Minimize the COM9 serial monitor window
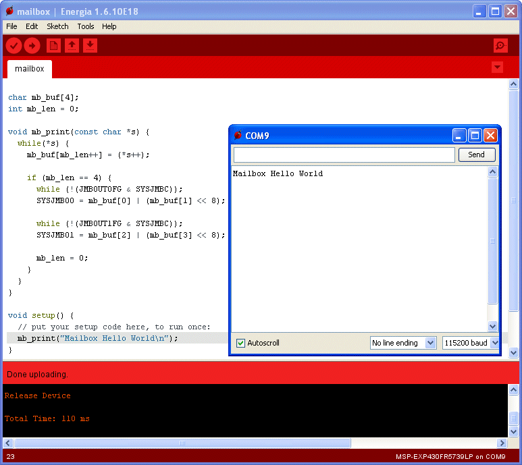 (459, 136)
